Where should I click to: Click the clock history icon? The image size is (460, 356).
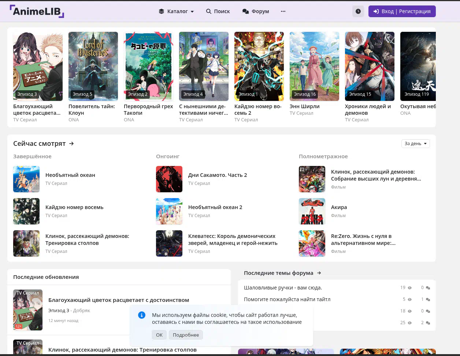click(358, 11)
